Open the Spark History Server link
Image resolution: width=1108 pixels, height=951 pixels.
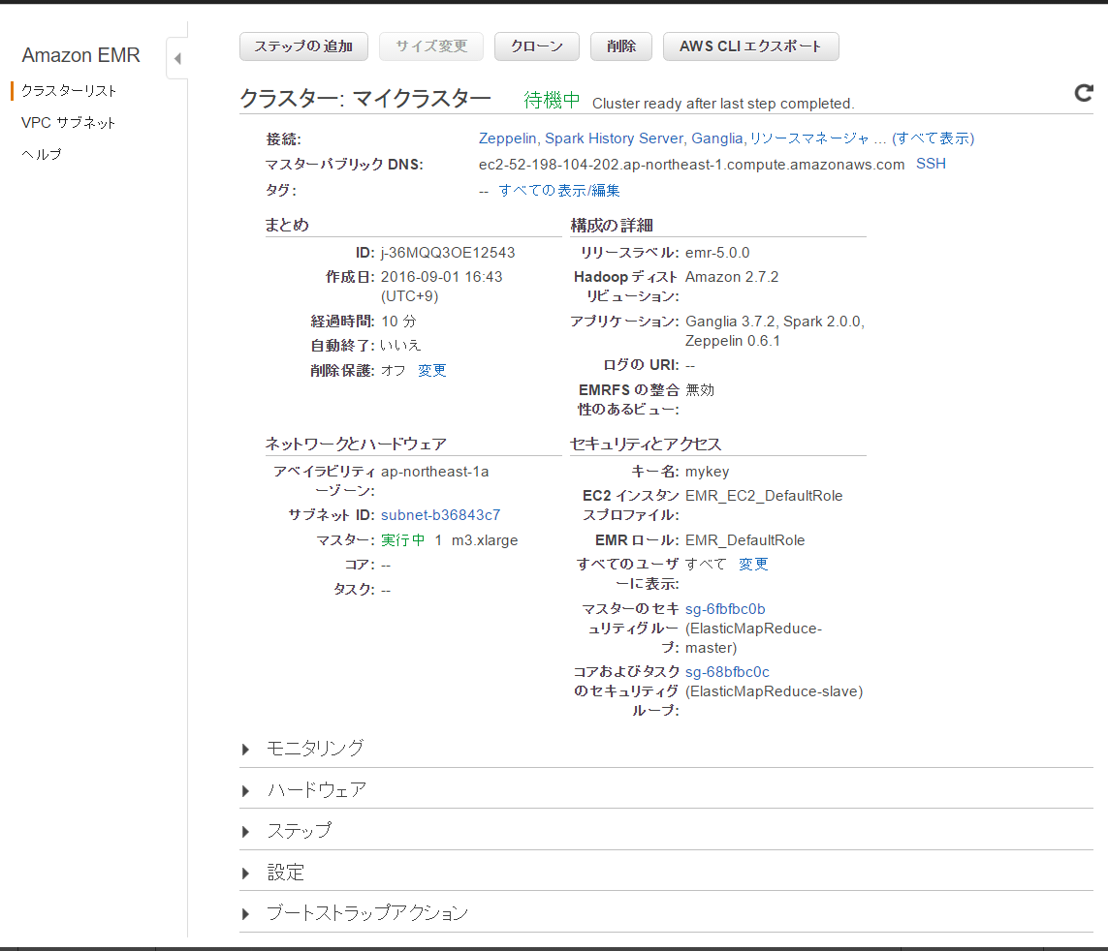pos(616,138)
